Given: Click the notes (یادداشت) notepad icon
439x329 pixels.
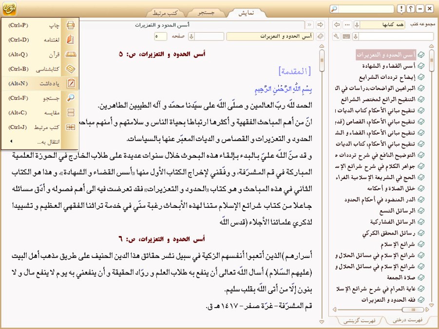Looking at the screenshot, I should point(71,83).
